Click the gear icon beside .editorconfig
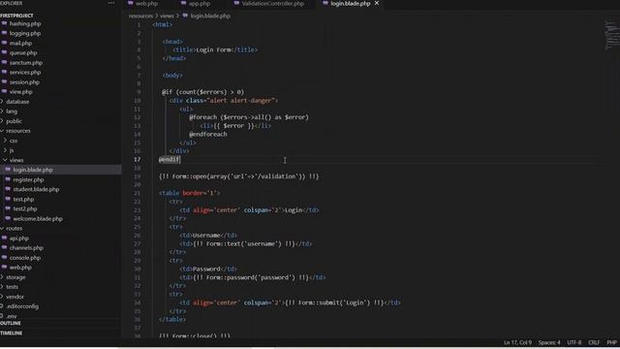This screenshot has width=620, height=349. tap(2, 306)
